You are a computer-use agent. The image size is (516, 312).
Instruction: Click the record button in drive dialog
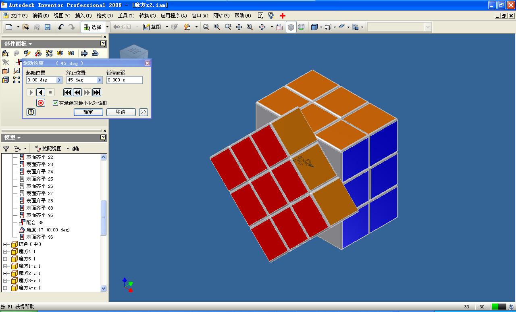click(41, 103)
